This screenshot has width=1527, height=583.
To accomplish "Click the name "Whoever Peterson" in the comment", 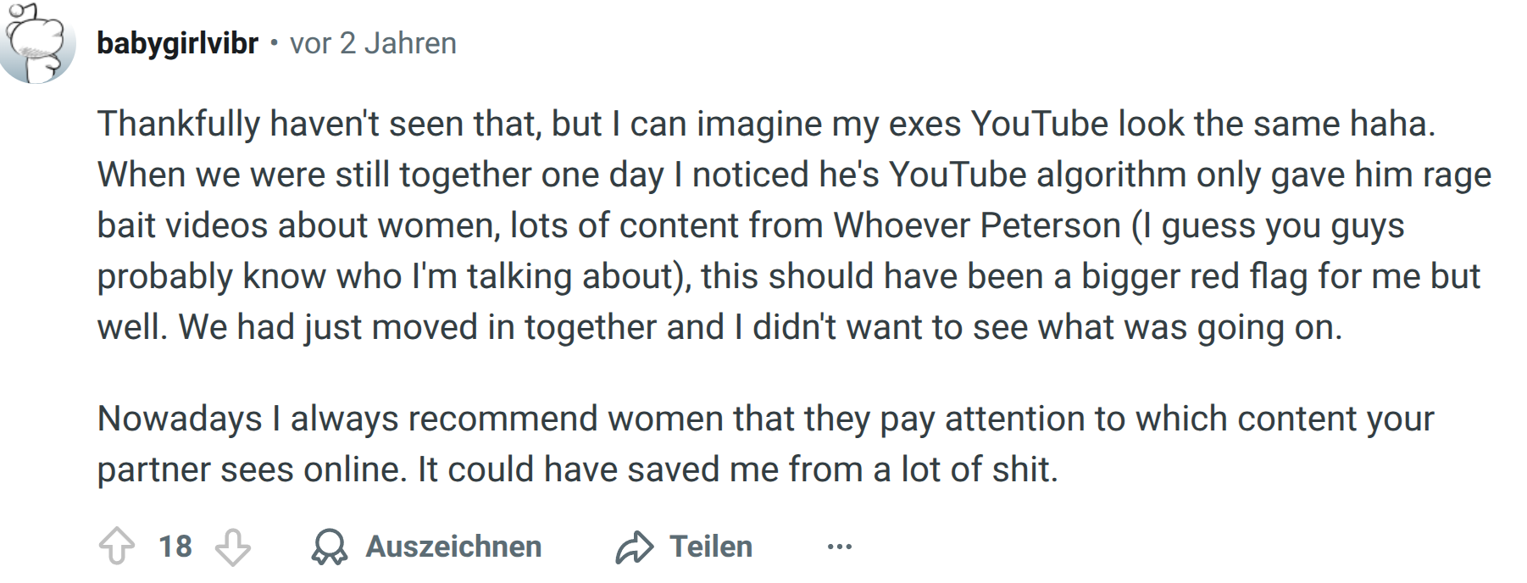I will [977, 225].
